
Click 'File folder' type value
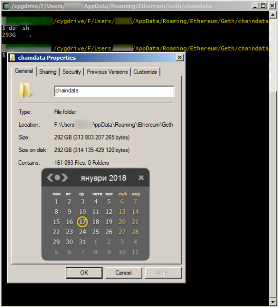click(65, 112)
